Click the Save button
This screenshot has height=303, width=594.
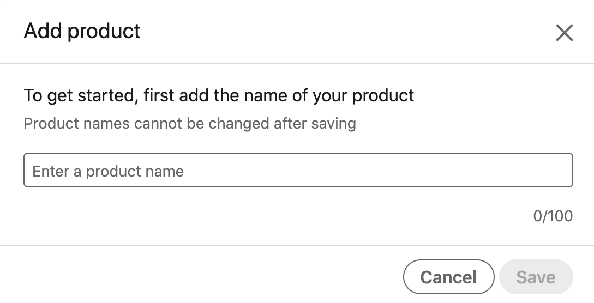pos(536,277)
